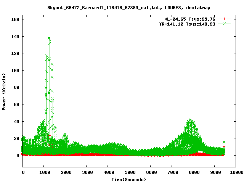Click the 80 y-axis tick label
244x183 pixels.
17,87
